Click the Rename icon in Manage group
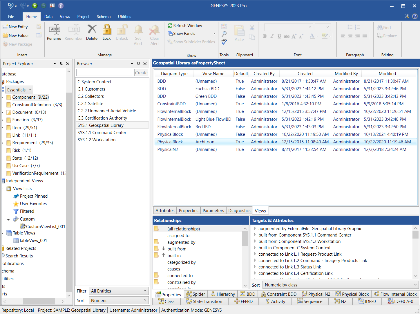This screenshot has height=314, width=420. tap(54, 30)
